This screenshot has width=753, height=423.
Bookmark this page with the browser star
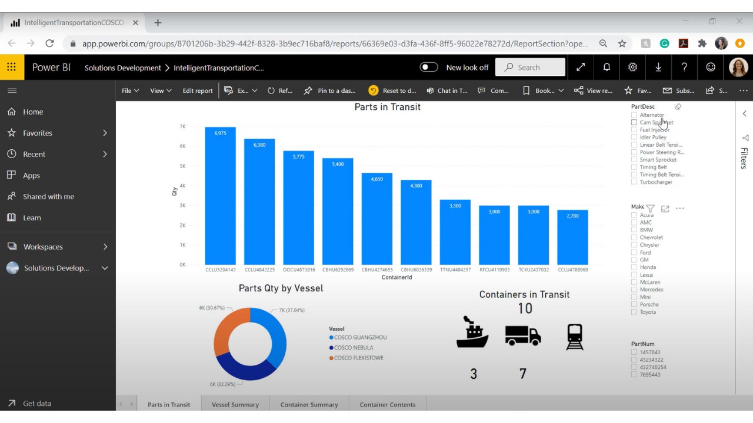[x=622, y=43]
